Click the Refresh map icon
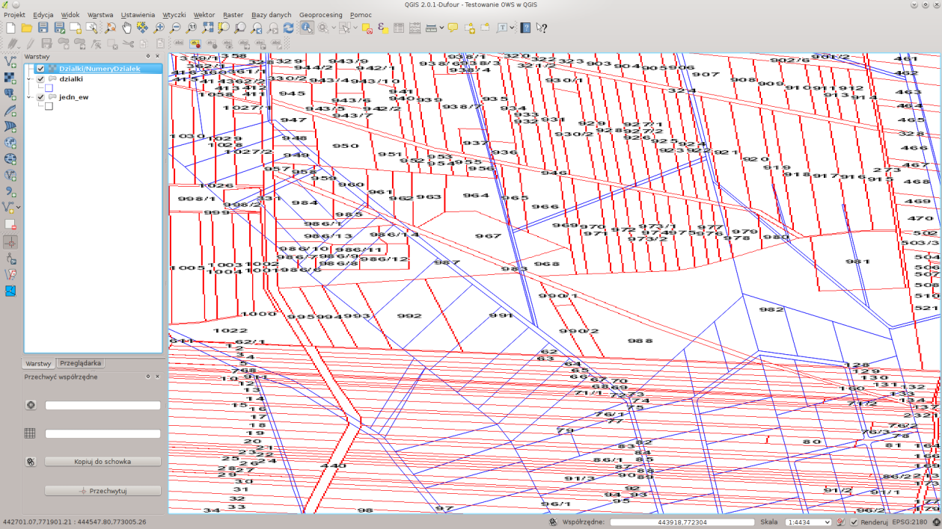The width and height of the screenshot is (942, 529). tap(289, 28)
